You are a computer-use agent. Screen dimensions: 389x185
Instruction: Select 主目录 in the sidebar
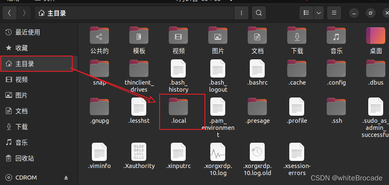click(x=39, y=63)
